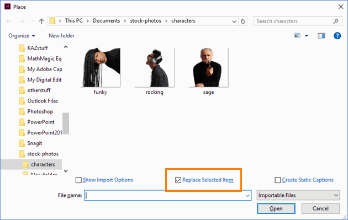Select Snagit folder in tree

pos(30,143)
